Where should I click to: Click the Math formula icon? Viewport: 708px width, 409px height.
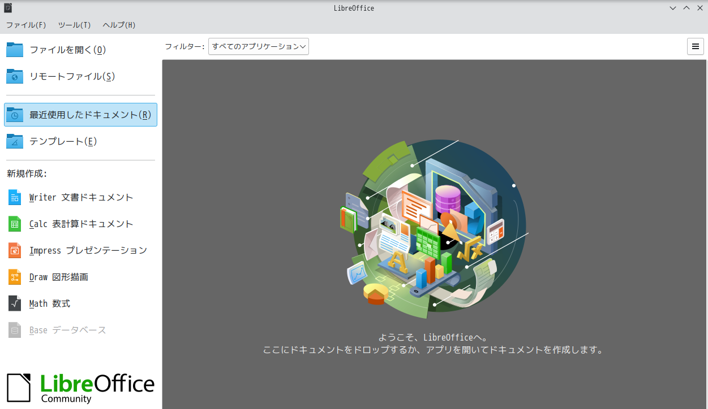point(15,303)
